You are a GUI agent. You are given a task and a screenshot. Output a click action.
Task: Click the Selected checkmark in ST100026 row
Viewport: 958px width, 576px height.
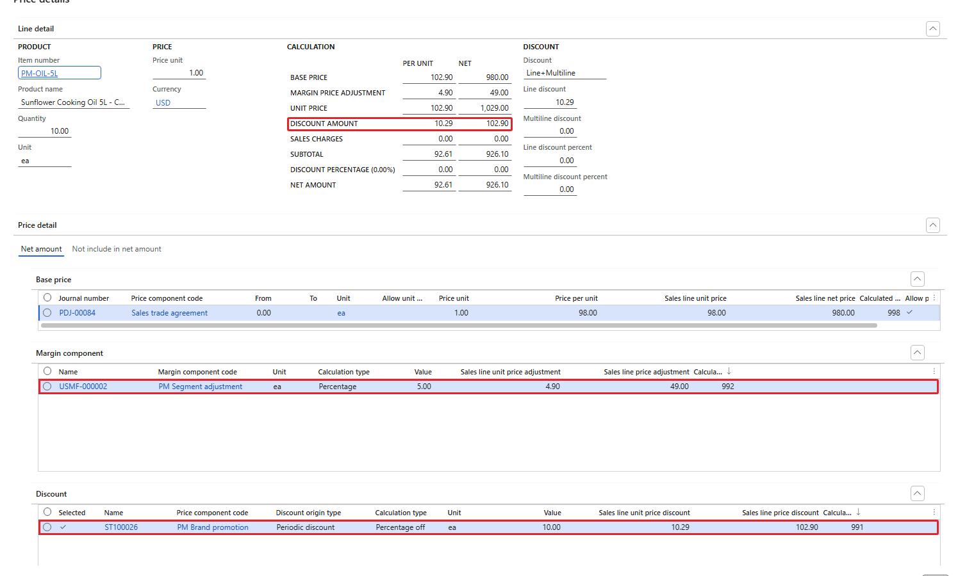point(63,527)
